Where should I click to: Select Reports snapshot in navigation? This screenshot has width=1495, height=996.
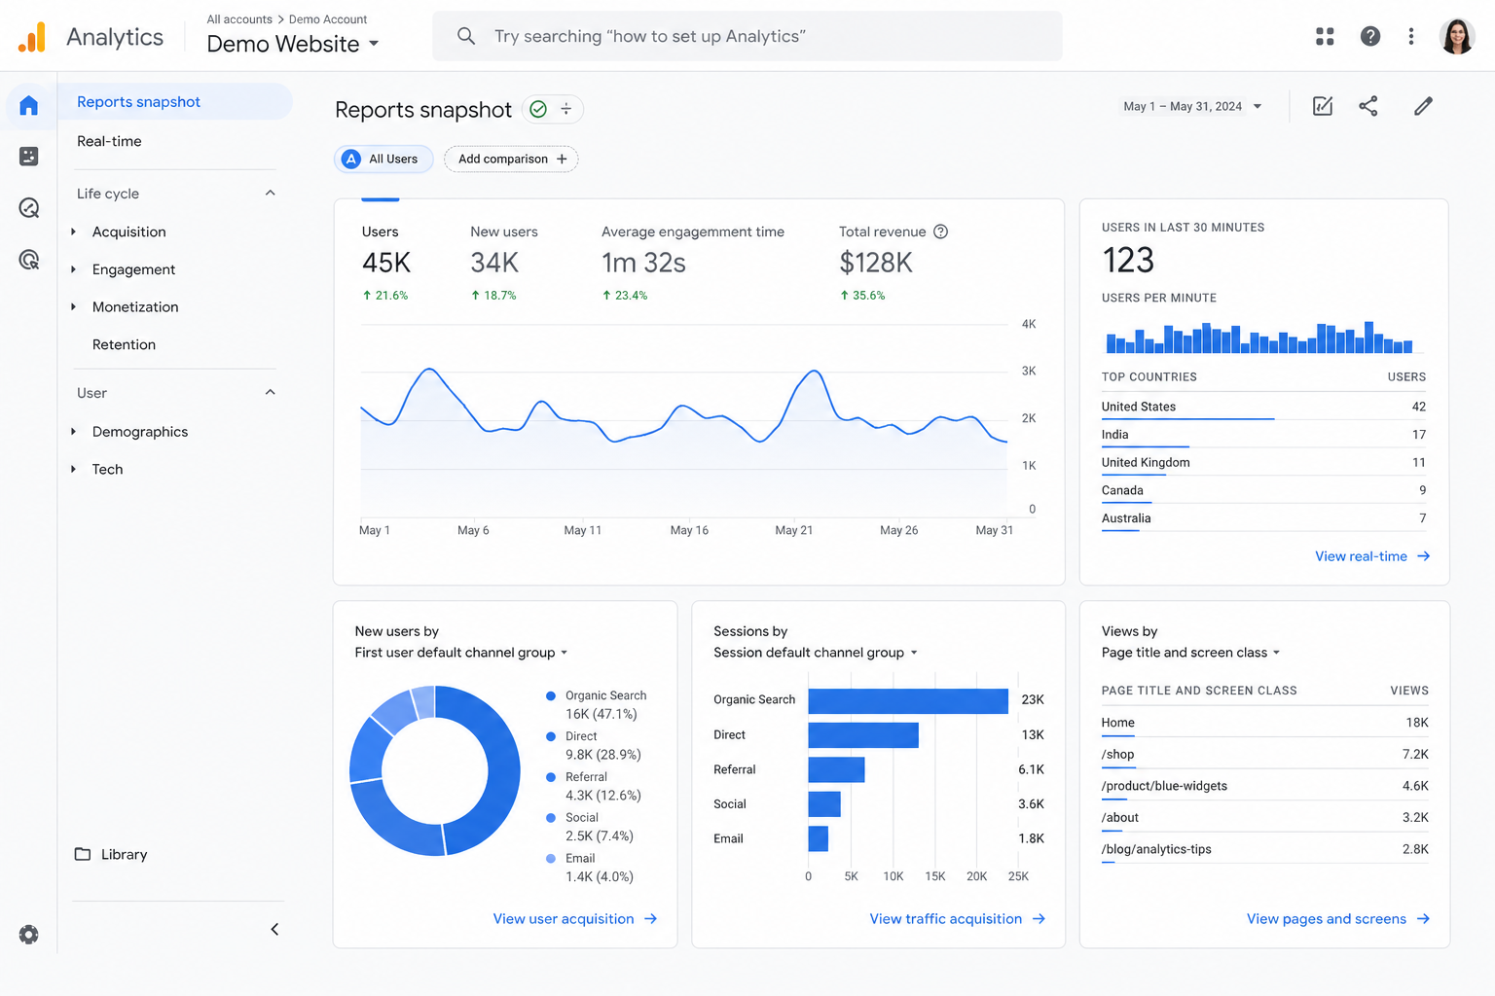point(175,101)
